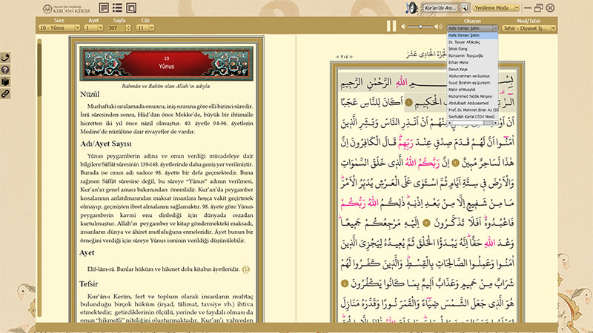Click the Nüzûl heading
The width and height of the screenshot is (593, 333).
pyautogui.click(x=90, y=95)
